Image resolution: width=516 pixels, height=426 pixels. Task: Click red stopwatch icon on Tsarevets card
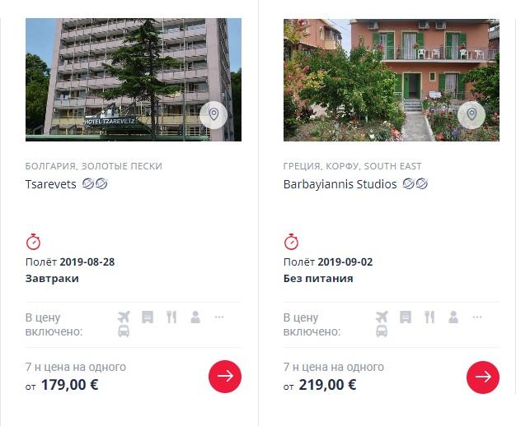33,242
